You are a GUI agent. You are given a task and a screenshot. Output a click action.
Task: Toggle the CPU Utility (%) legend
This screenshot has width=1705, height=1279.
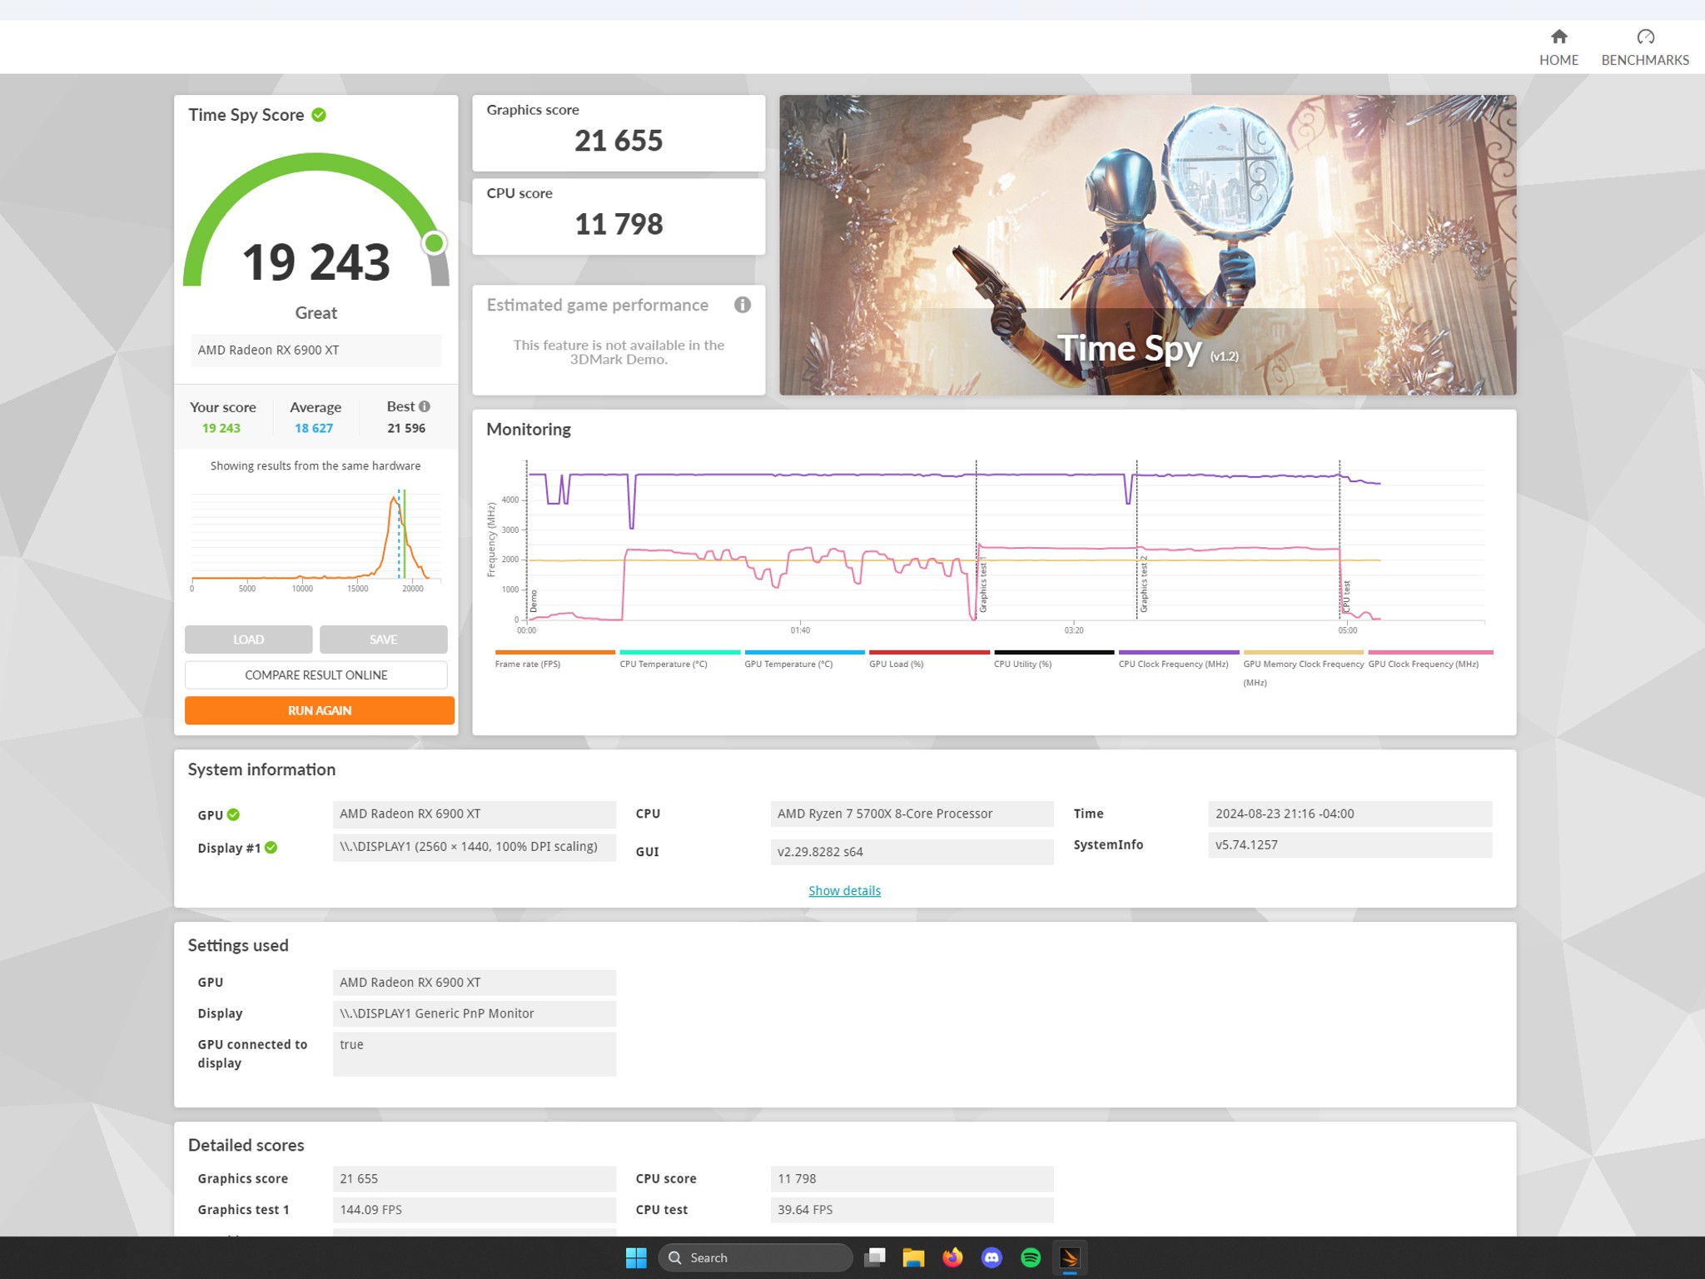tap(1054, 658)
